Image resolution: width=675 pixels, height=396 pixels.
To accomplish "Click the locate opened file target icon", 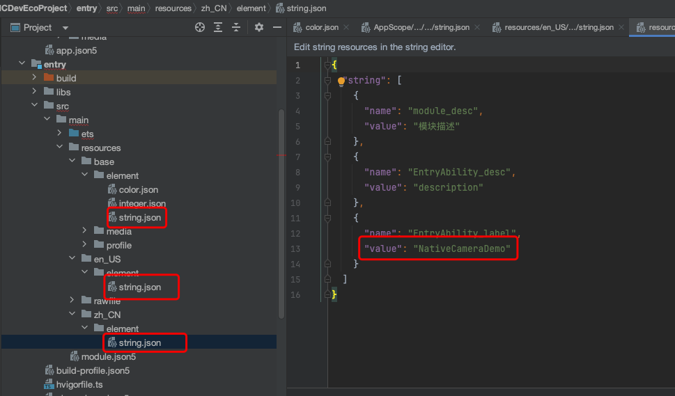I will [x=200, y=27].
